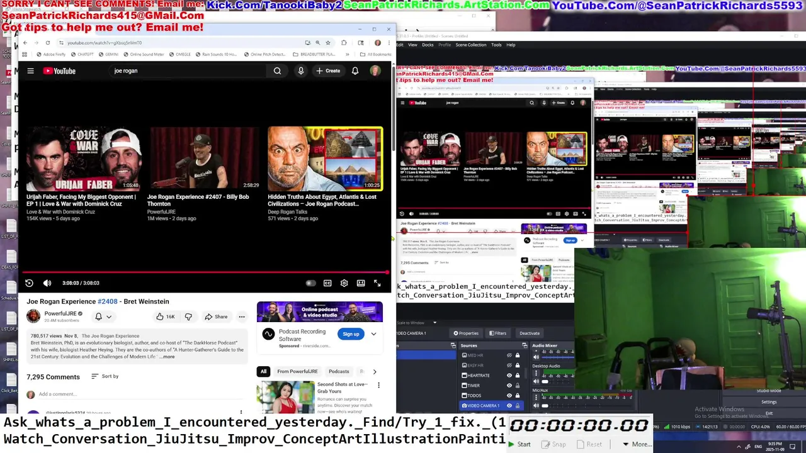Like the video showing 16K likes
The height and width of the screenshot is (453, 806).
166,316
